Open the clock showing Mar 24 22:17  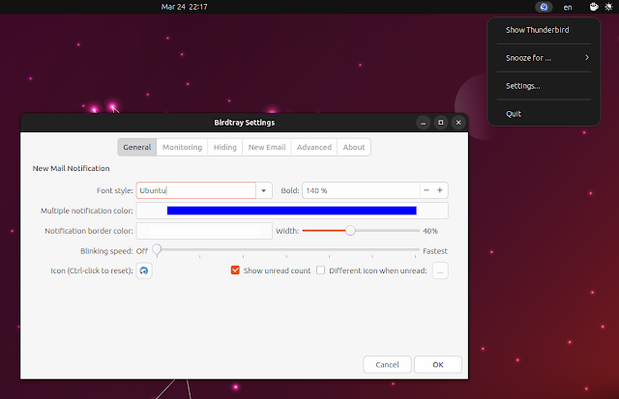(x=184, y=7)
